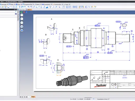Click the blue factory-shaped toolbar icon
135x101 pixels.
tap(47, 7)
